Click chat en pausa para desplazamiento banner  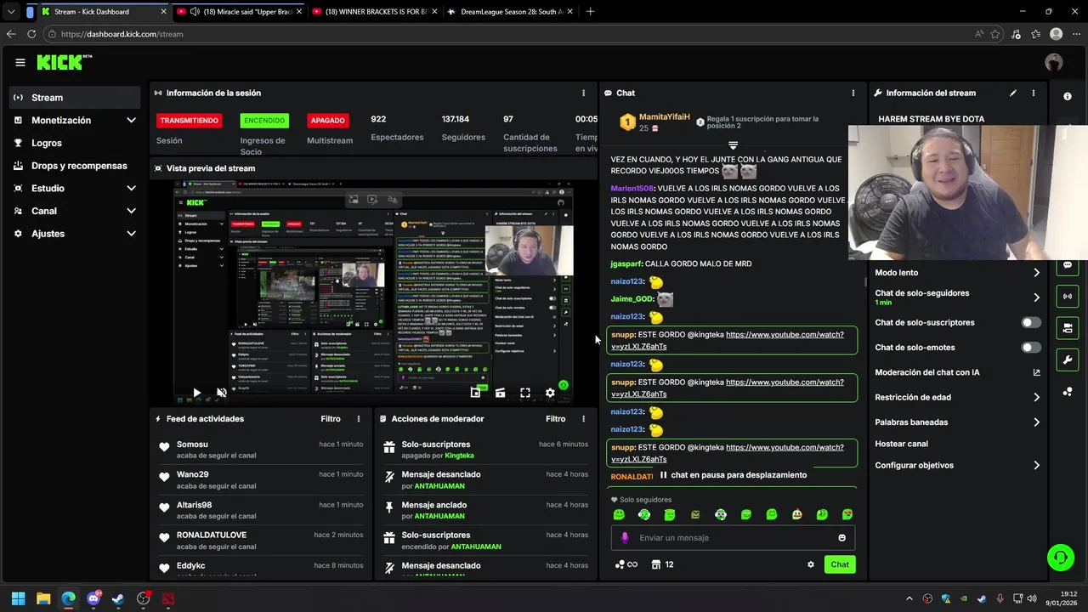tap(734, 475)
